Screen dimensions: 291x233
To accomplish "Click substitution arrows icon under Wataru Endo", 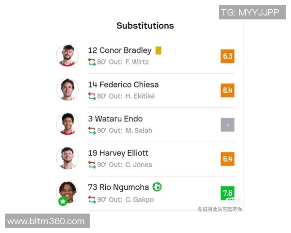I will pos(92,130).
